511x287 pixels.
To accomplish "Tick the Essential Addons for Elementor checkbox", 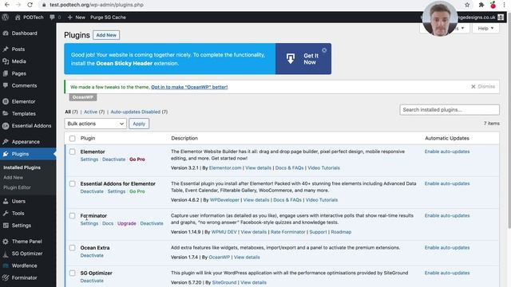I will (73, 183).
